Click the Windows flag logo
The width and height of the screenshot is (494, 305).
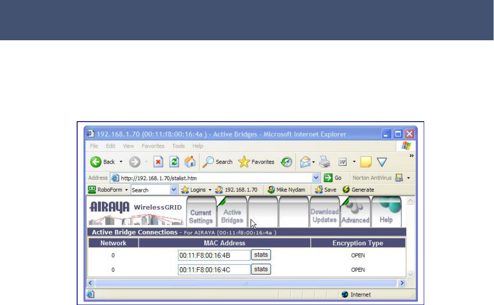click(406, 146)
